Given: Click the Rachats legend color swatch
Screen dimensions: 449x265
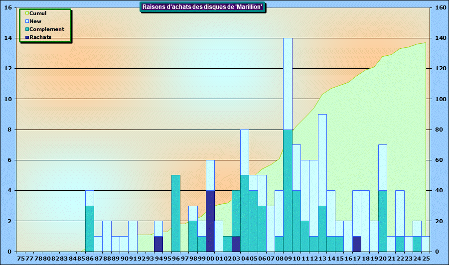Looking at the screenshot, I should click(x=26, y=37).
